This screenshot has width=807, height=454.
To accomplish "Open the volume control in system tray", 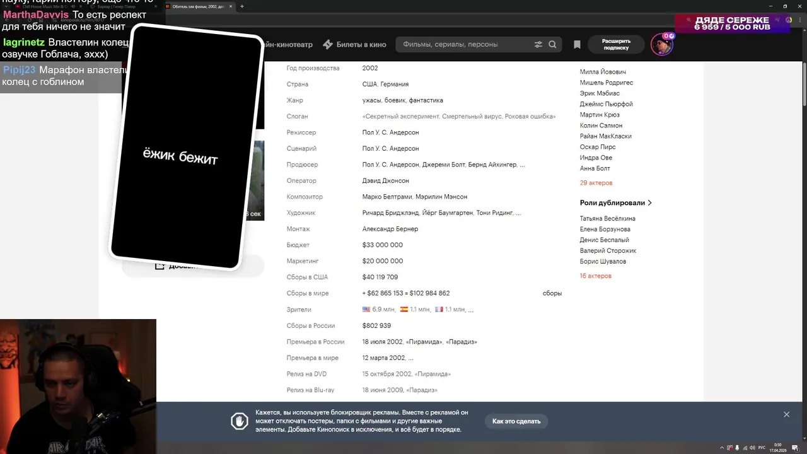I will coord(752,448).
